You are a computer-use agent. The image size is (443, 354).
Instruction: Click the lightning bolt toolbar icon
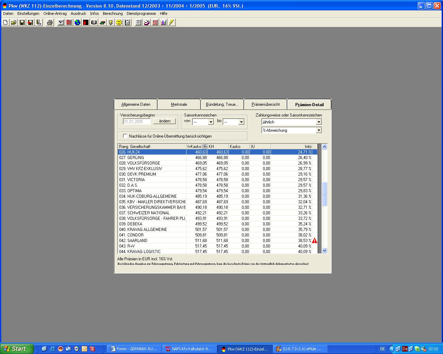pos(172,22)
